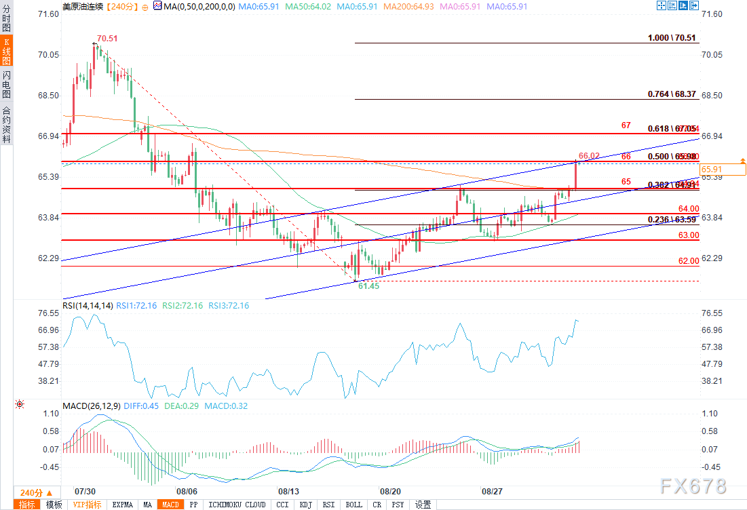Viewport: 747px width, 510px height.
Task: Open 设置 settings button
Action: click(423, 505)
